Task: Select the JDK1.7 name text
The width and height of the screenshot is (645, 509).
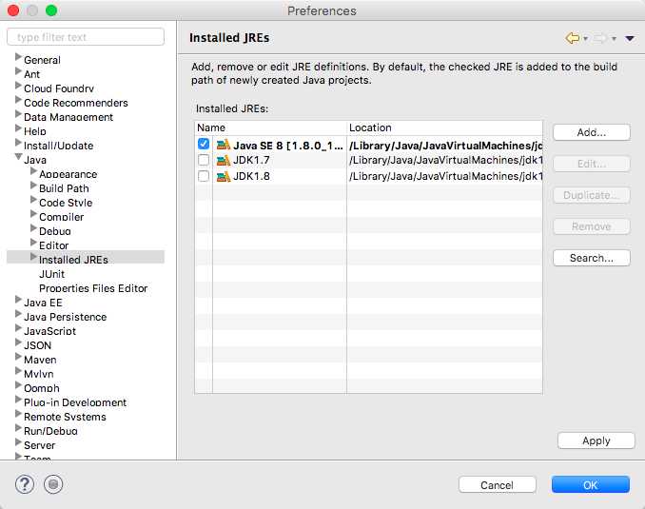Action: pos(251,161)
